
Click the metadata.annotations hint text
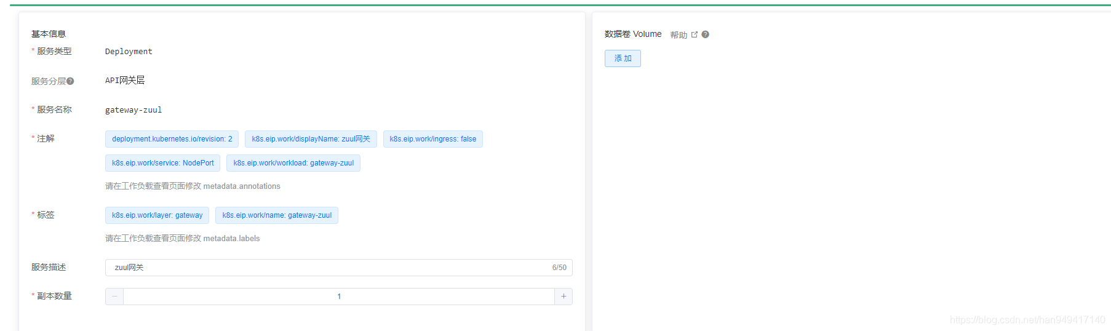[193, 186]
